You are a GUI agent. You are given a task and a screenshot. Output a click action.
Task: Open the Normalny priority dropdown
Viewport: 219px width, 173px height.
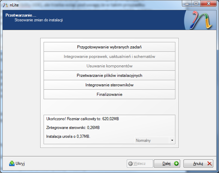(155, 140)
